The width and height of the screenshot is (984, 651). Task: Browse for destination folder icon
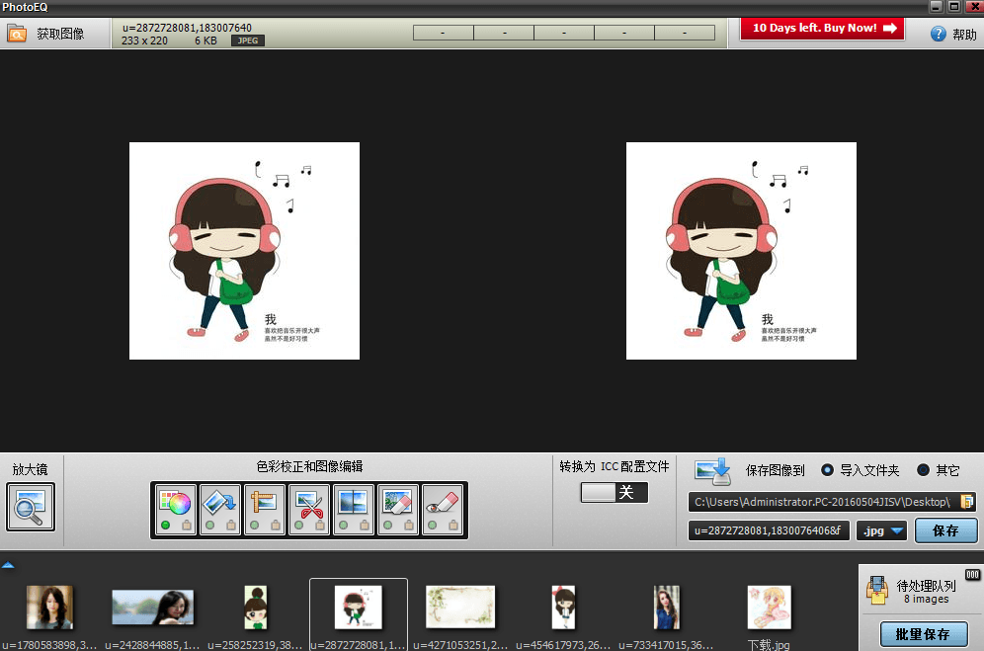coord(966,502)
